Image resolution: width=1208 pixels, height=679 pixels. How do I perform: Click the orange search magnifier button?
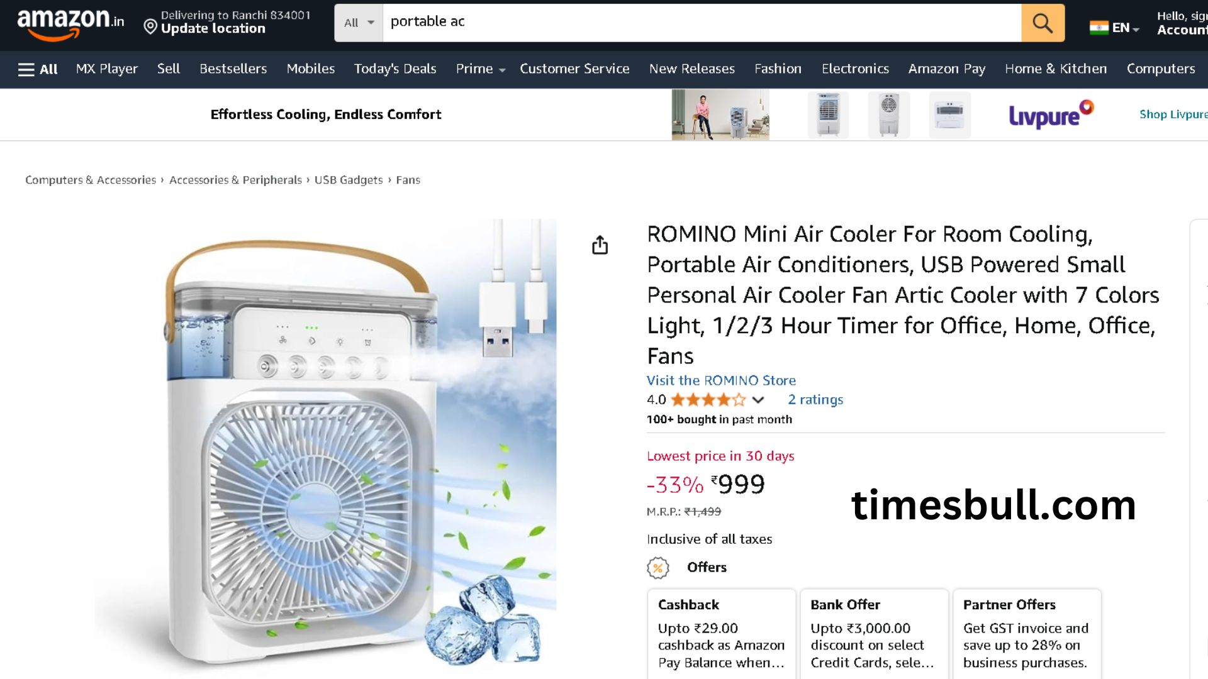pyautogui.click(x=1043, y=23)
